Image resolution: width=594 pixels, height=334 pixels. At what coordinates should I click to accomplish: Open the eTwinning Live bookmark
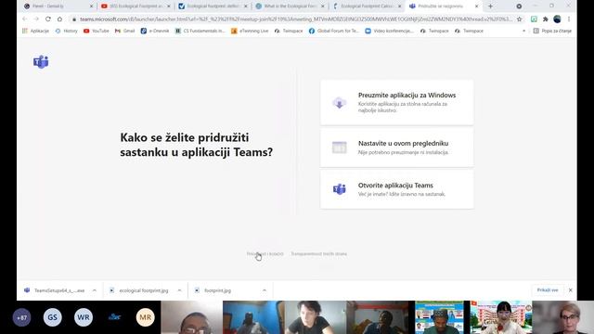250,31
